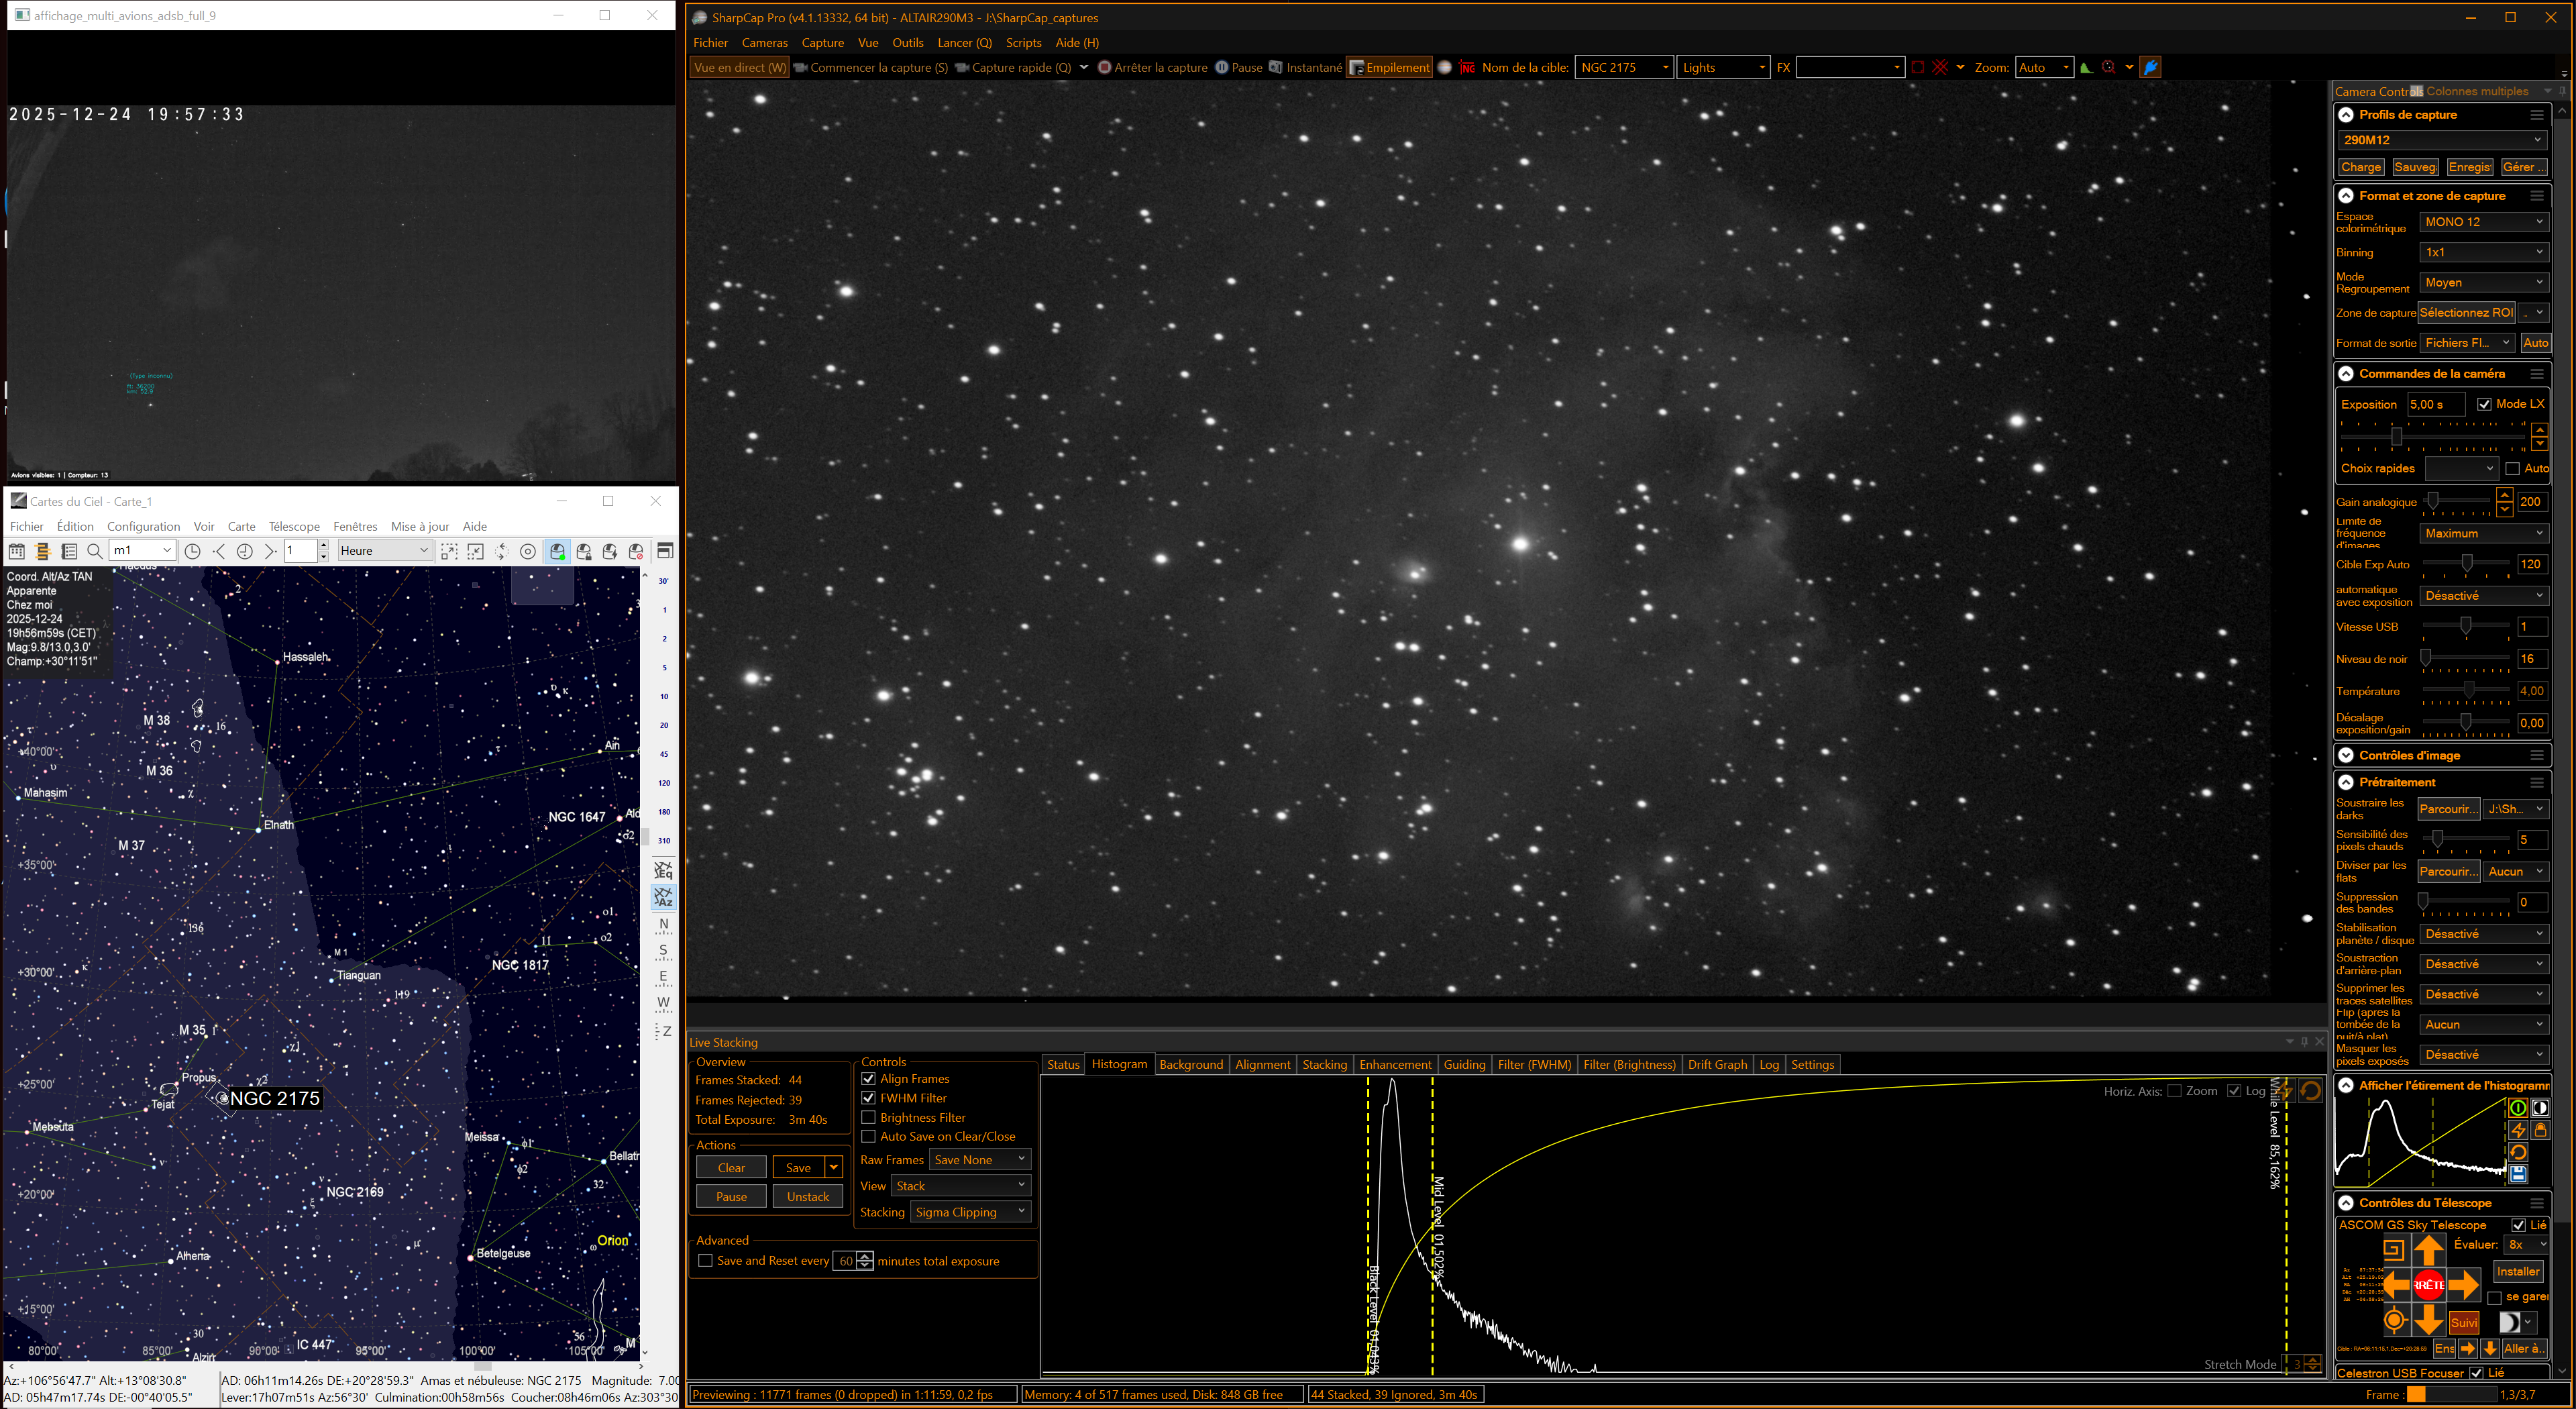Open the Outils menu in SharpCap
This screenshot has width=2576, height=1409.
pos(907,43)
